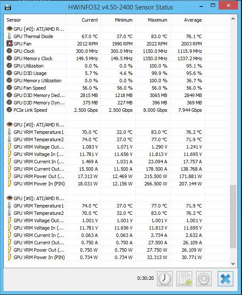Click the 83.0 °C maximum of Thermal Diode
Image resolution: width=242 pixels, height=295 pixels.
point(159,36)
